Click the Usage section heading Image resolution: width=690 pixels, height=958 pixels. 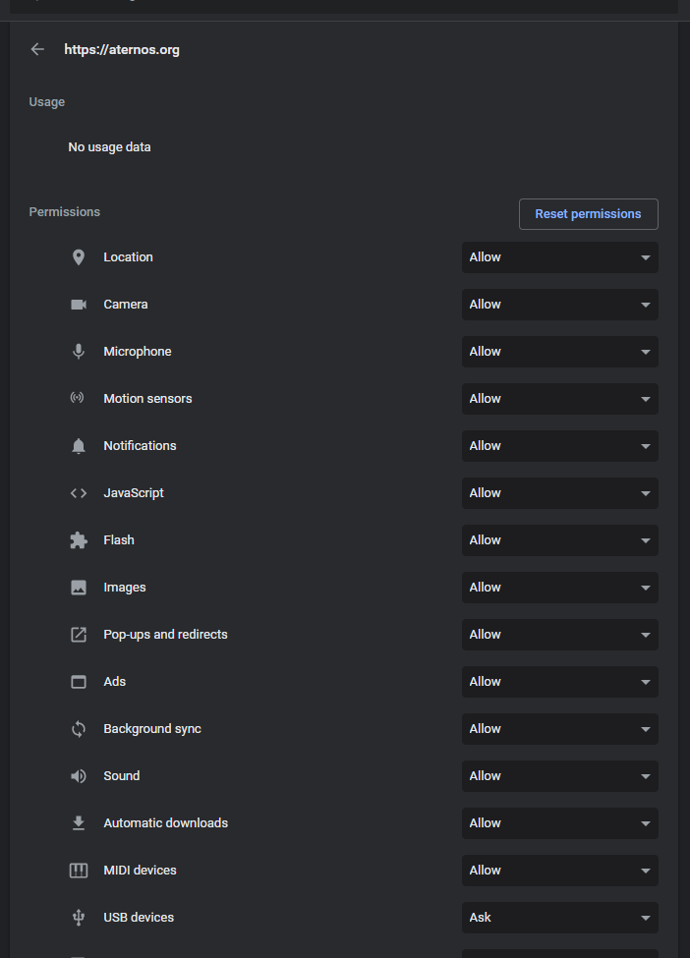pyautogui.click(x=46, y=102)
